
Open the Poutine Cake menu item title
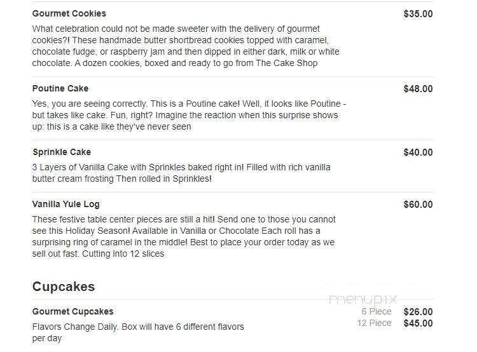point(60,88)
